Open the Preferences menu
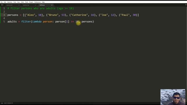Viewport: 187px width, 105px height. tap(37, 2)
